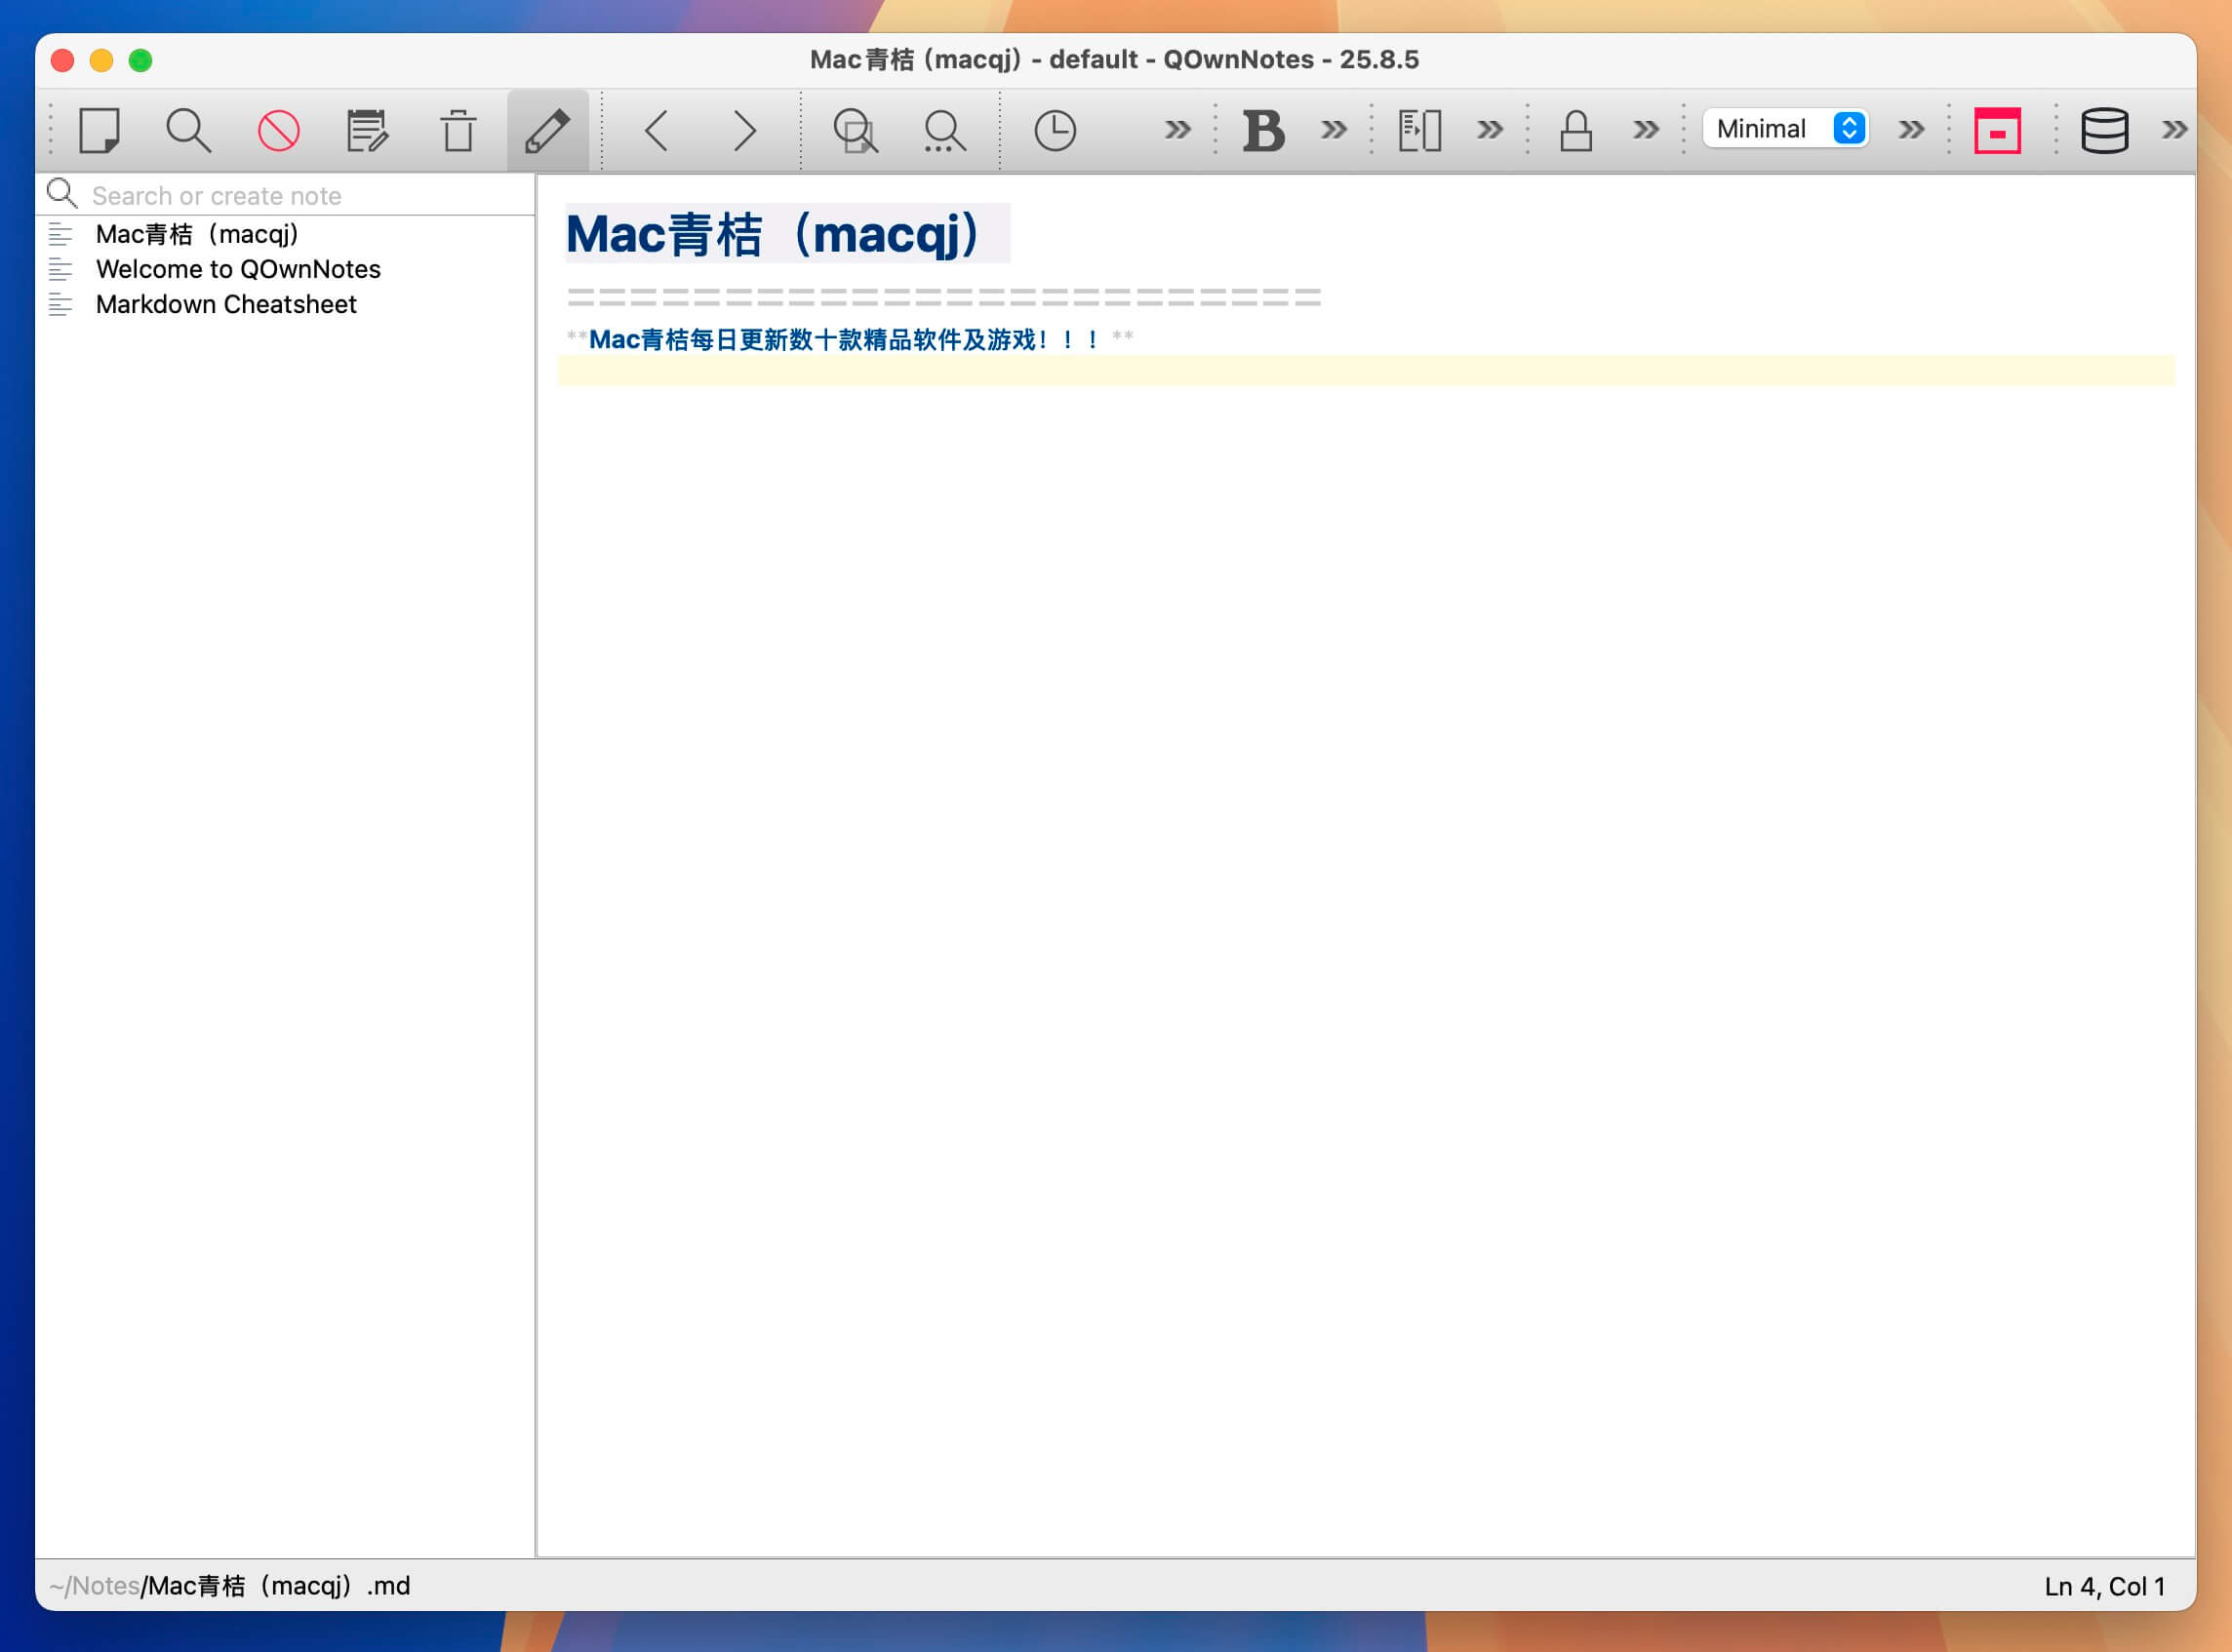Apply bold formatting with the B icon
The height and width of the screenshot is (1652, 2232).
tap(1263, 130)
